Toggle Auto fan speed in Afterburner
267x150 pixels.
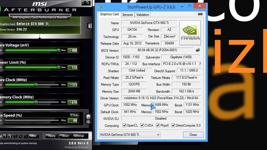74,115
